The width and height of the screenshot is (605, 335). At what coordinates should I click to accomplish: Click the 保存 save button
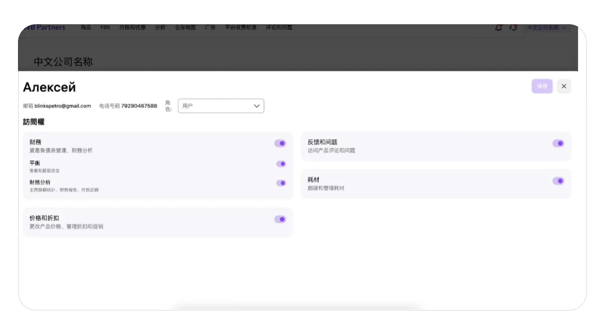542,86
